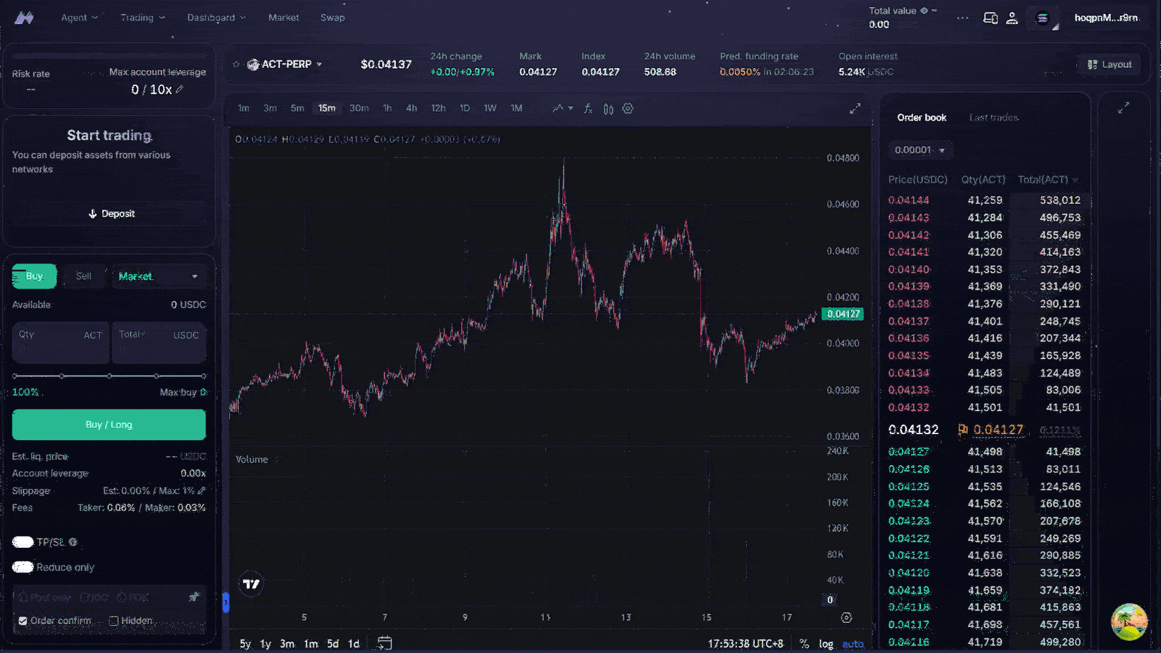Click the Deposit button
Screen dimensions: 1161x653
[110, 213]
